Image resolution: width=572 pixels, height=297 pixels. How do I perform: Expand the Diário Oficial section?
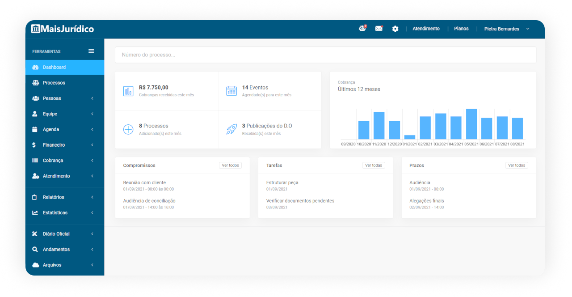click(x=92, y=234)
